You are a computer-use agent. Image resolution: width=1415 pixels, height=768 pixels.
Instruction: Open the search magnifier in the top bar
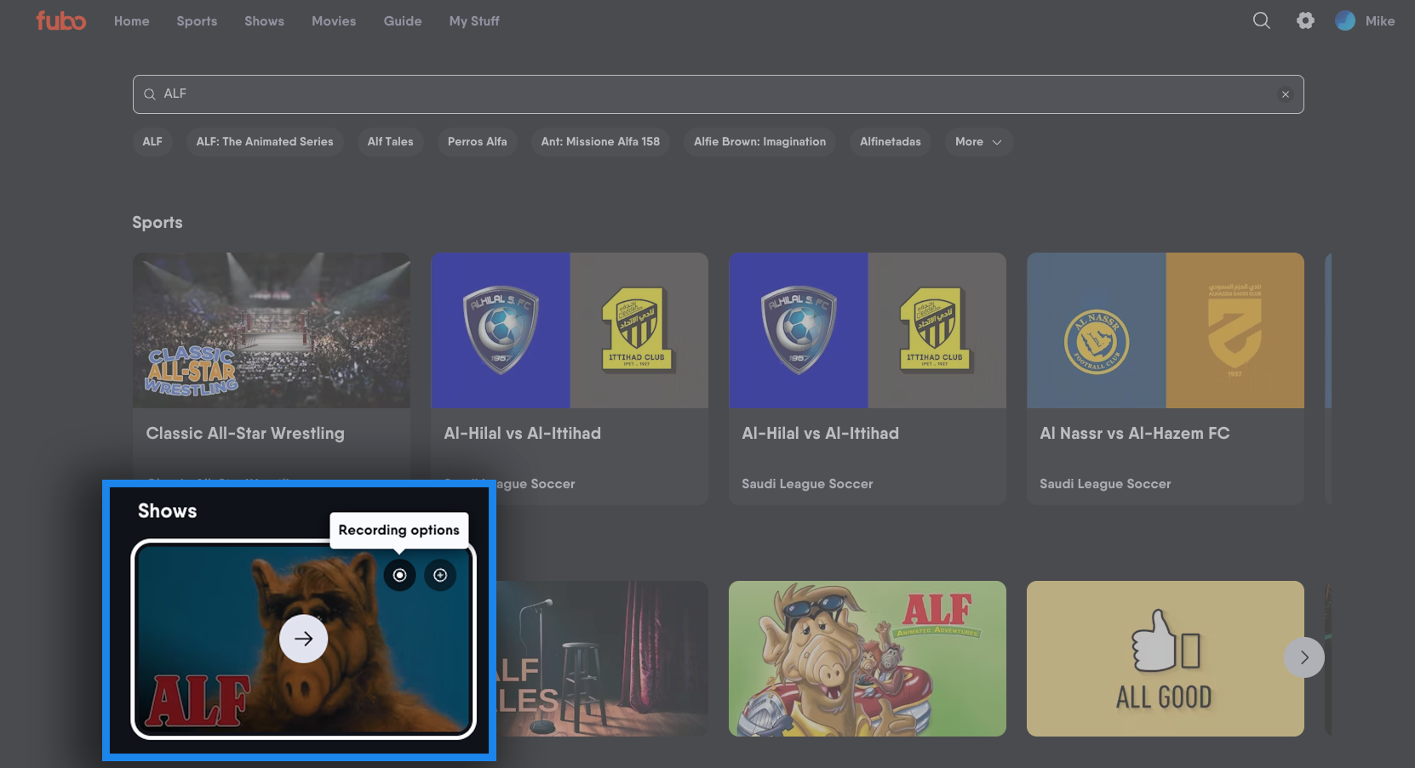[x=1261, y=20]
